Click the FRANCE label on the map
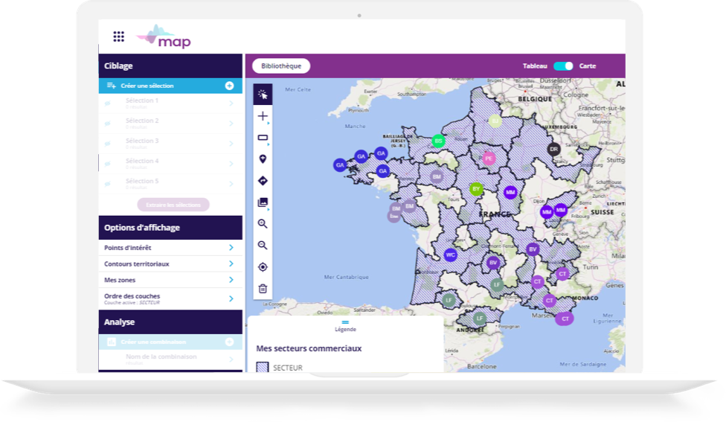The height and width of the screenshot is (422, 726). (495, 214)
